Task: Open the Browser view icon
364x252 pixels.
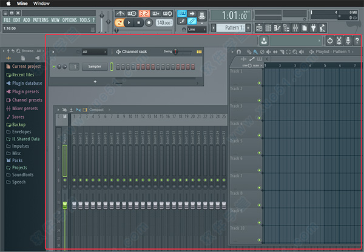Action: click(286, 28)
